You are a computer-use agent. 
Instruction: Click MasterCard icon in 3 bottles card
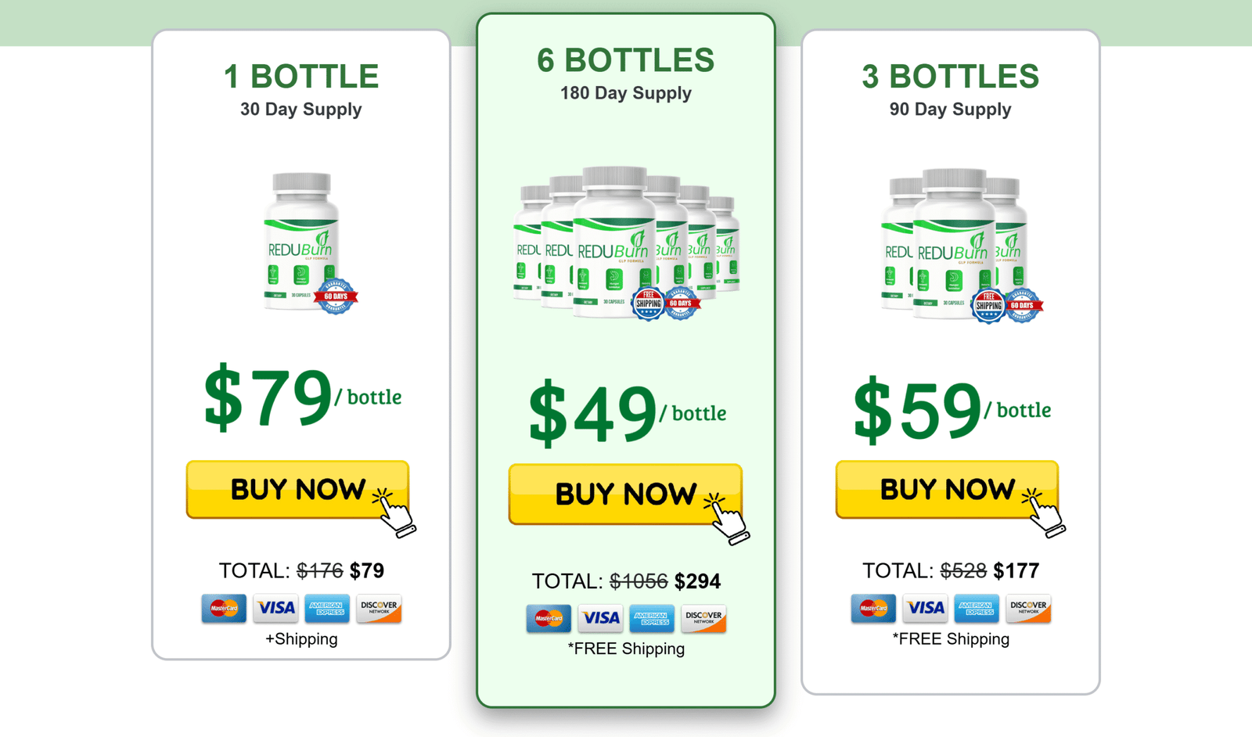pyautogui.click(x=873, y=608)
